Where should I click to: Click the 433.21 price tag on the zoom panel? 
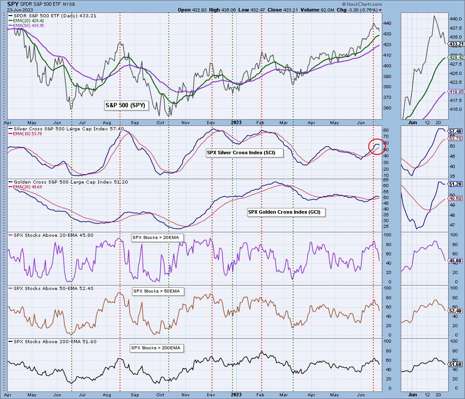pyautogui.click(x=456, y=44)
